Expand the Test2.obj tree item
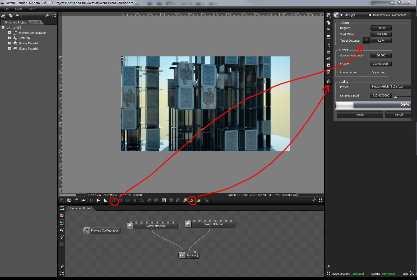Viewport: 417px width, 280px height. pyautogui.click(x=9, y=38)
